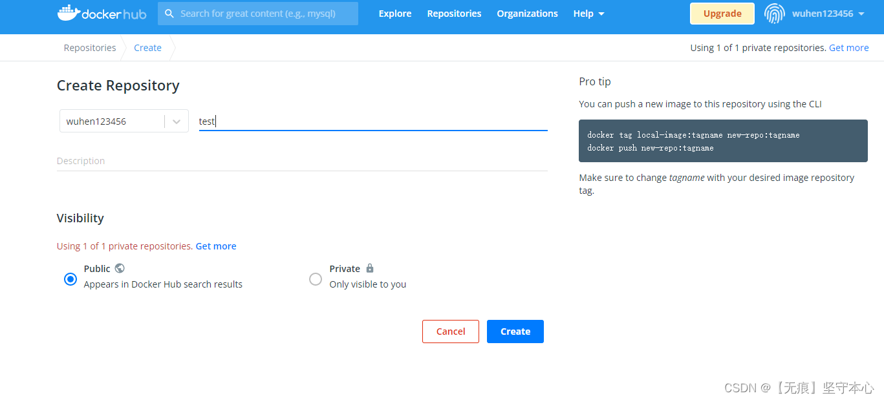The width and height of the screenshot is (884, 400).
Task: Click the Visibility heading
Action: point(80,218)
